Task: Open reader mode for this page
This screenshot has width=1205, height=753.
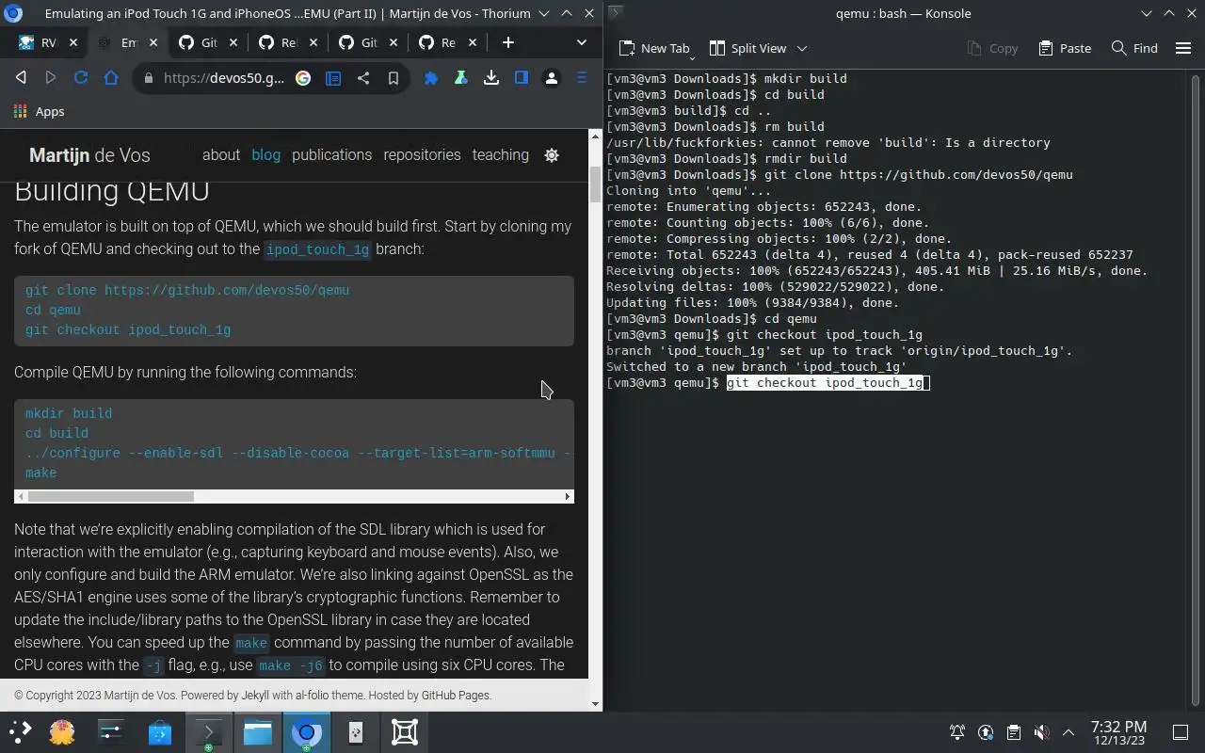Action: 333,78
